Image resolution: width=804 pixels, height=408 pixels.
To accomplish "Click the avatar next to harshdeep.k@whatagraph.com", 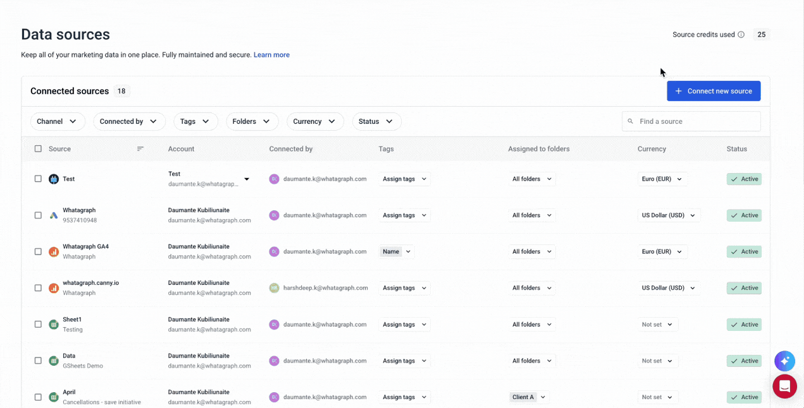I will click(x=274, y=288).
